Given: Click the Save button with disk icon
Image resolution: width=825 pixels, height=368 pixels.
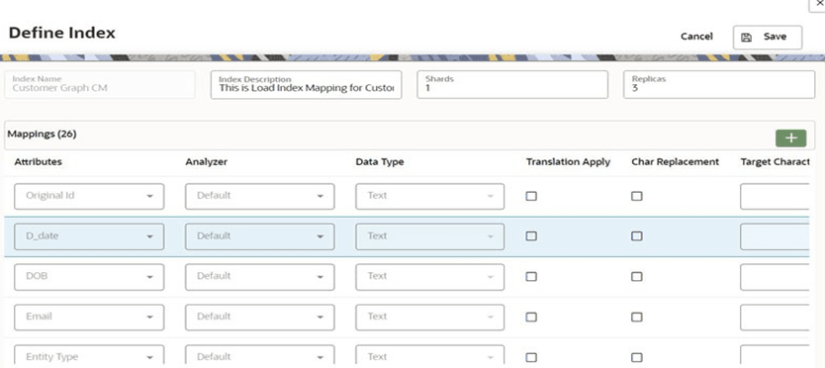Looking at the screenshot, I should click(x=767, y=38).
